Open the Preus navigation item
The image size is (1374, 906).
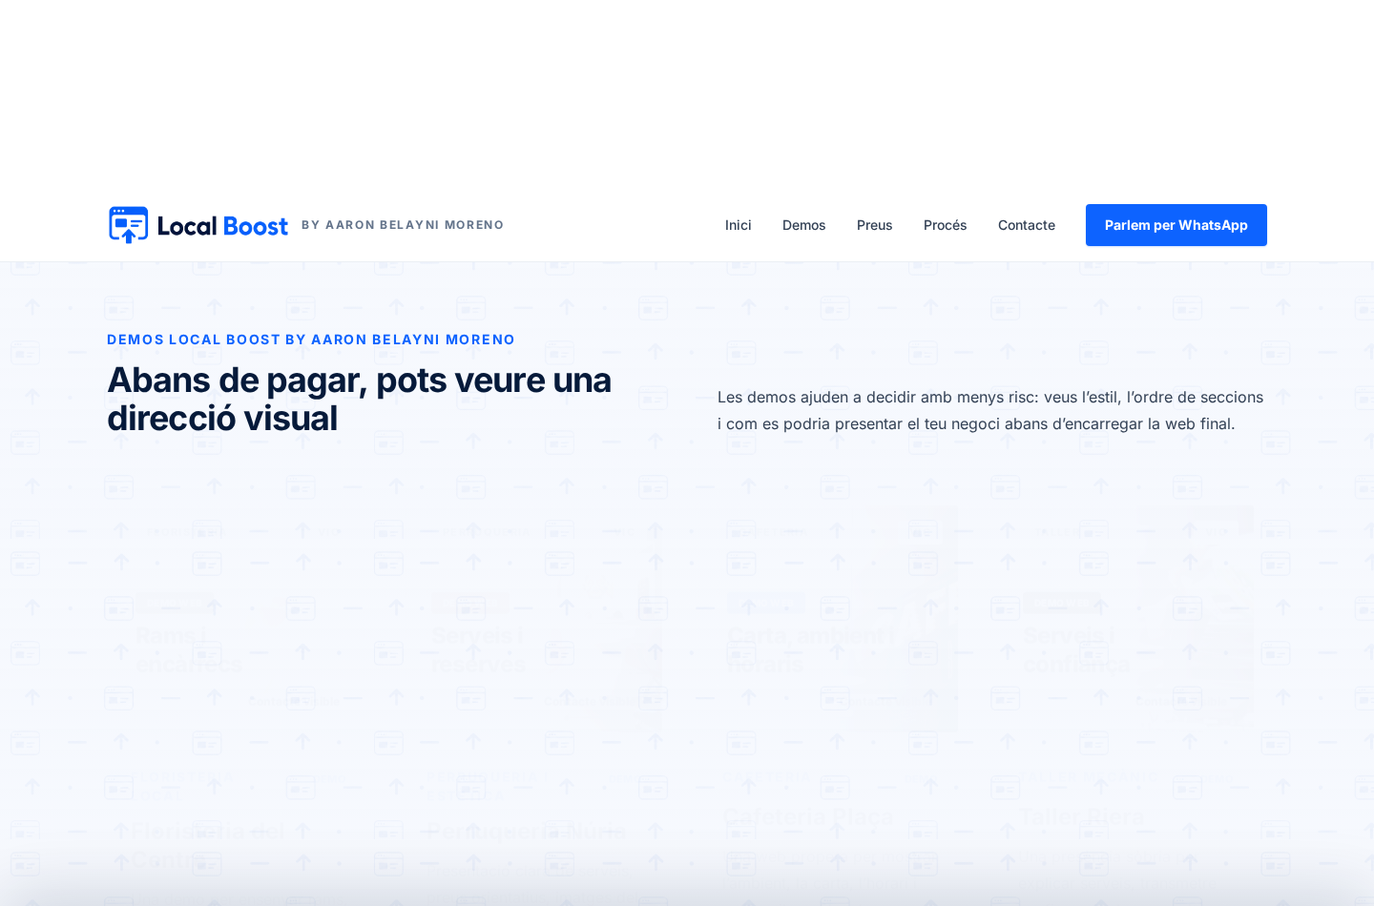click(x=875, y=225)
